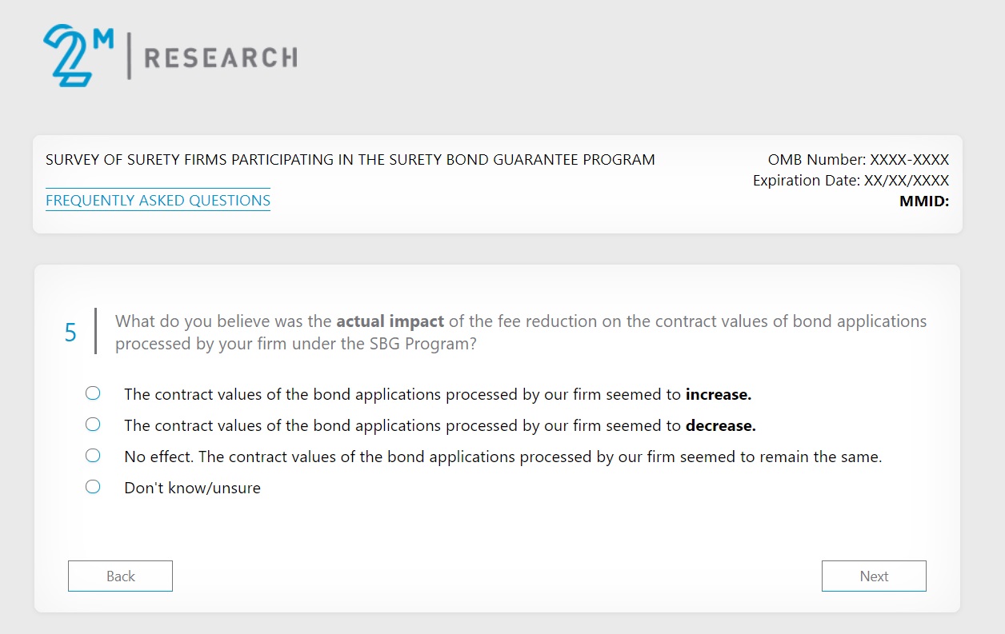Click the OMB Number text
Screen dimensions: 1005x634
pos(858,160)
